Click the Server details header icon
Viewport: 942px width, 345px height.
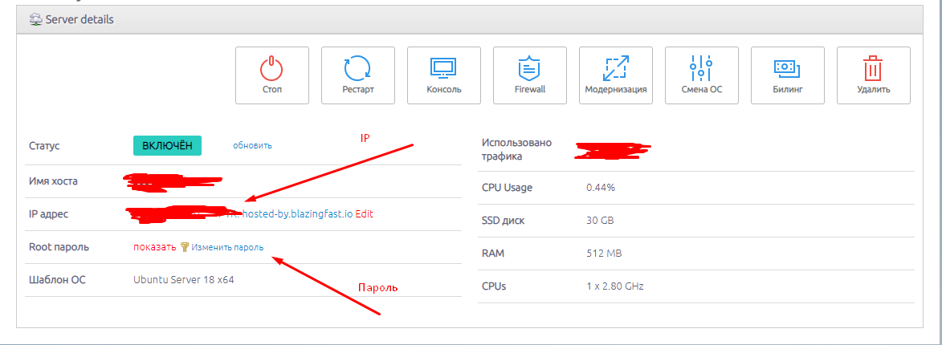pyautogui.click(x=35, y=19)
